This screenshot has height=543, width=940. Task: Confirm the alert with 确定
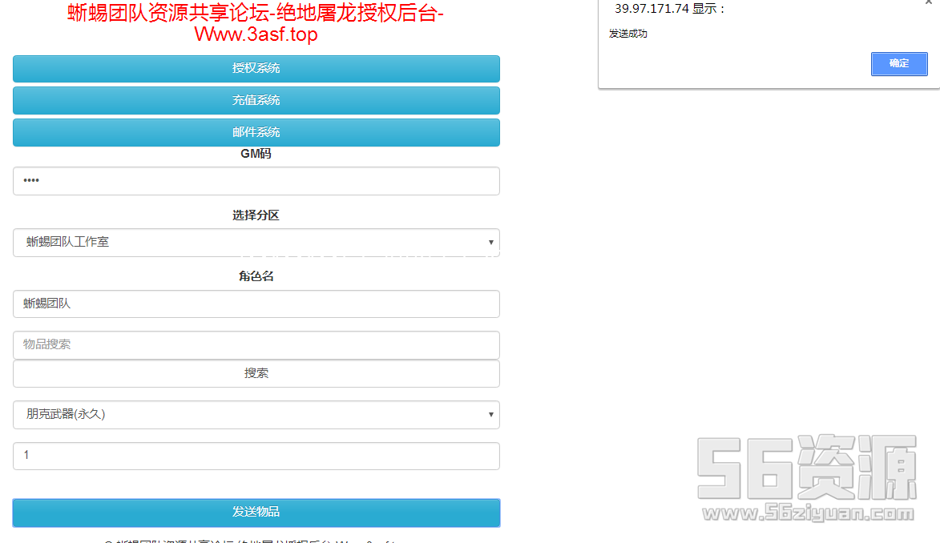[x=899, y=64]
